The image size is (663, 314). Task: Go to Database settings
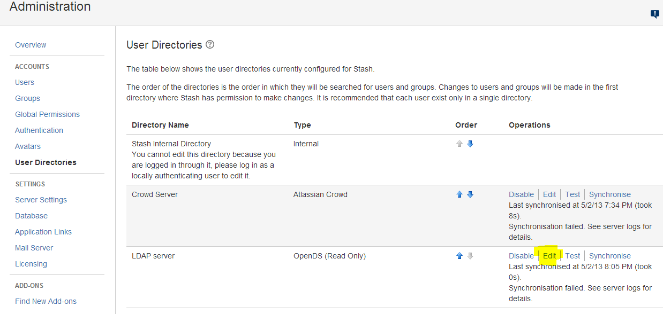32,216
